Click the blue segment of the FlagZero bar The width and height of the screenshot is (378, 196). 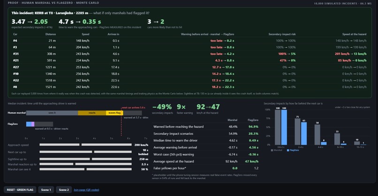(x=29, y=124)
